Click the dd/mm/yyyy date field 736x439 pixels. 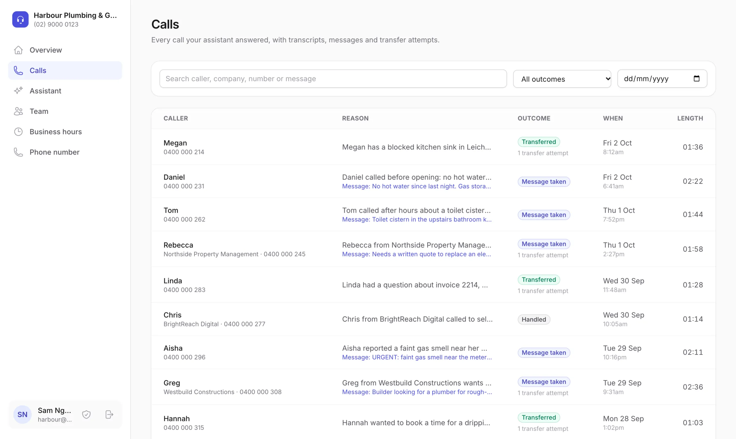coord(662,79)
